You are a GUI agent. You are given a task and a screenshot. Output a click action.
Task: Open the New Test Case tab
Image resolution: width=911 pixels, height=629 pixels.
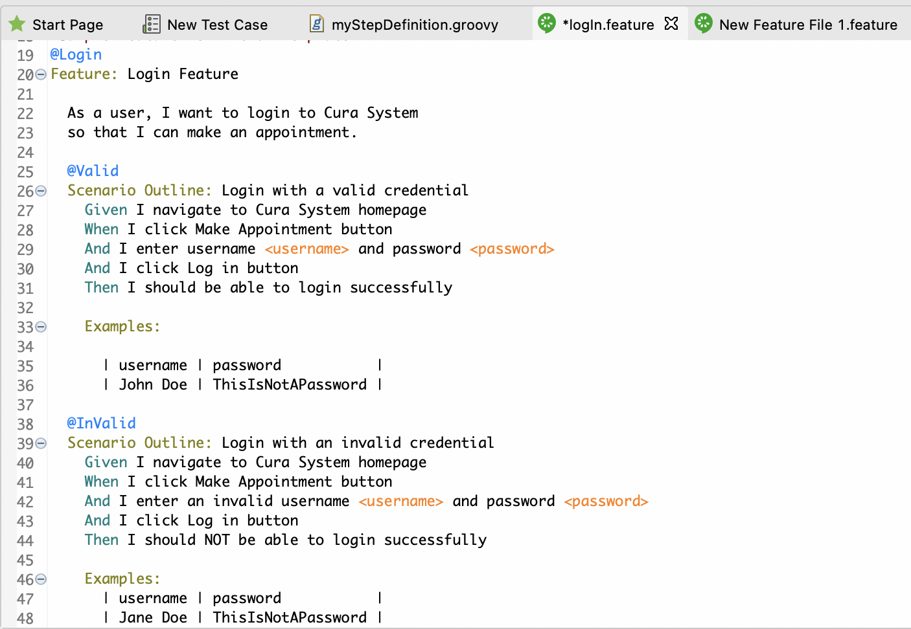click(x=217, y=24)
